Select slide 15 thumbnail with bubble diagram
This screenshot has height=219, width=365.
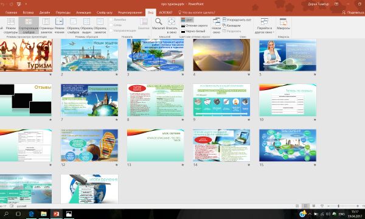click(x=288, y=145)
